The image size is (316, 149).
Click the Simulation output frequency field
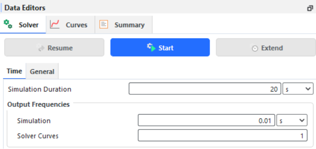pyautogui.click(x=206, y=120)
